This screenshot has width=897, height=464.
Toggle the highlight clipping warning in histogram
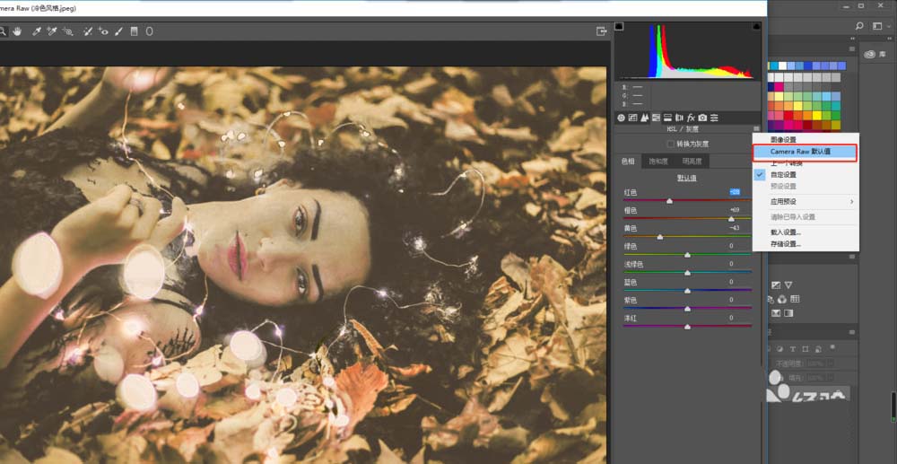tap(756, 27)
